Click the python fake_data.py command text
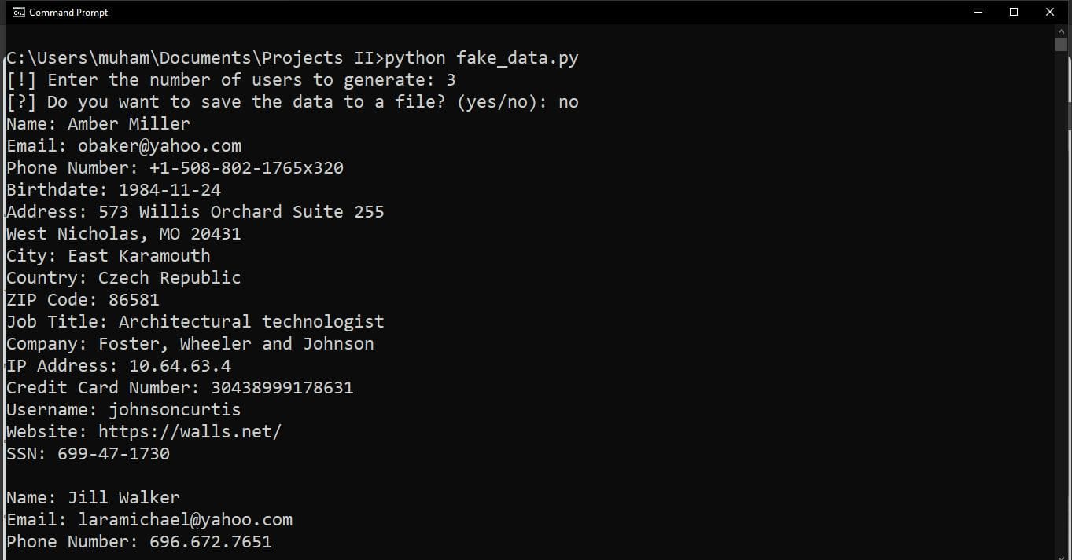Screen dimensions: 1072x560 point(481,58)
